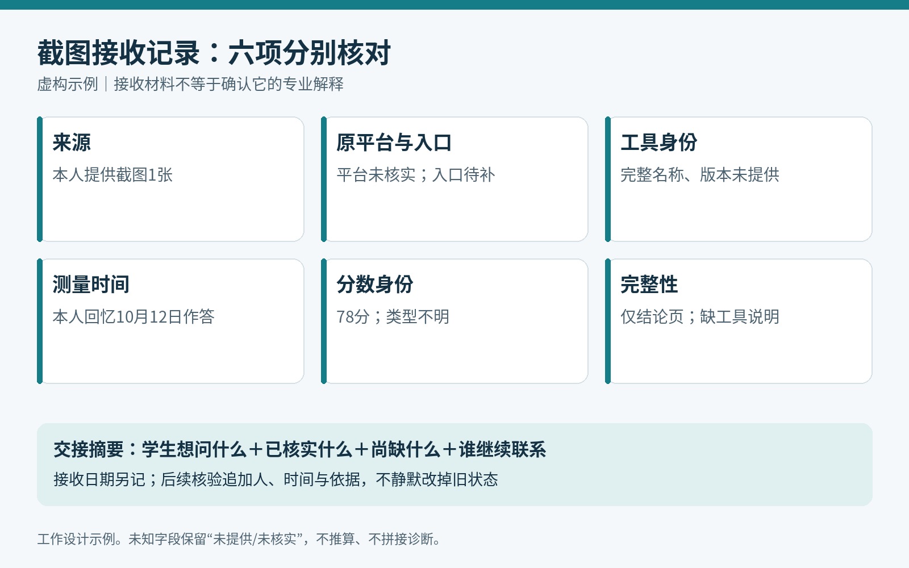
Task: Click the text 仅结论页；缺工具说明
Action: [x=700, y=316]
